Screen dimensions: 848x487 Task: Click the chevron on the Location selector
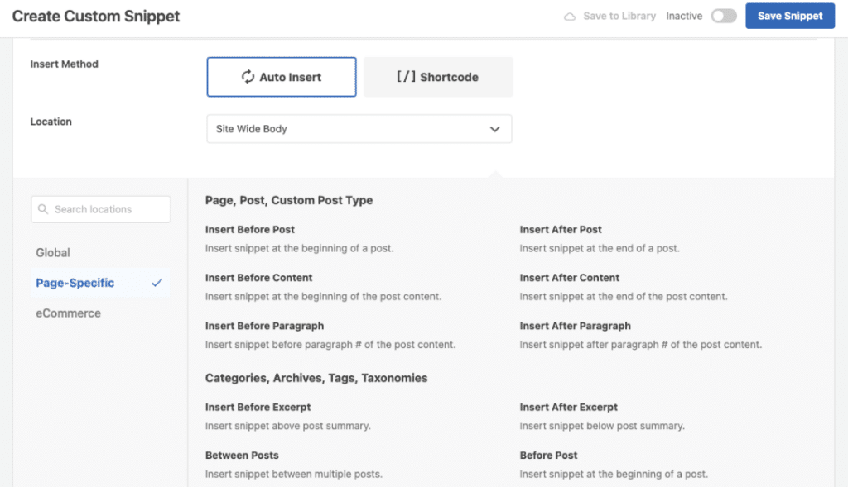point(494,129)
